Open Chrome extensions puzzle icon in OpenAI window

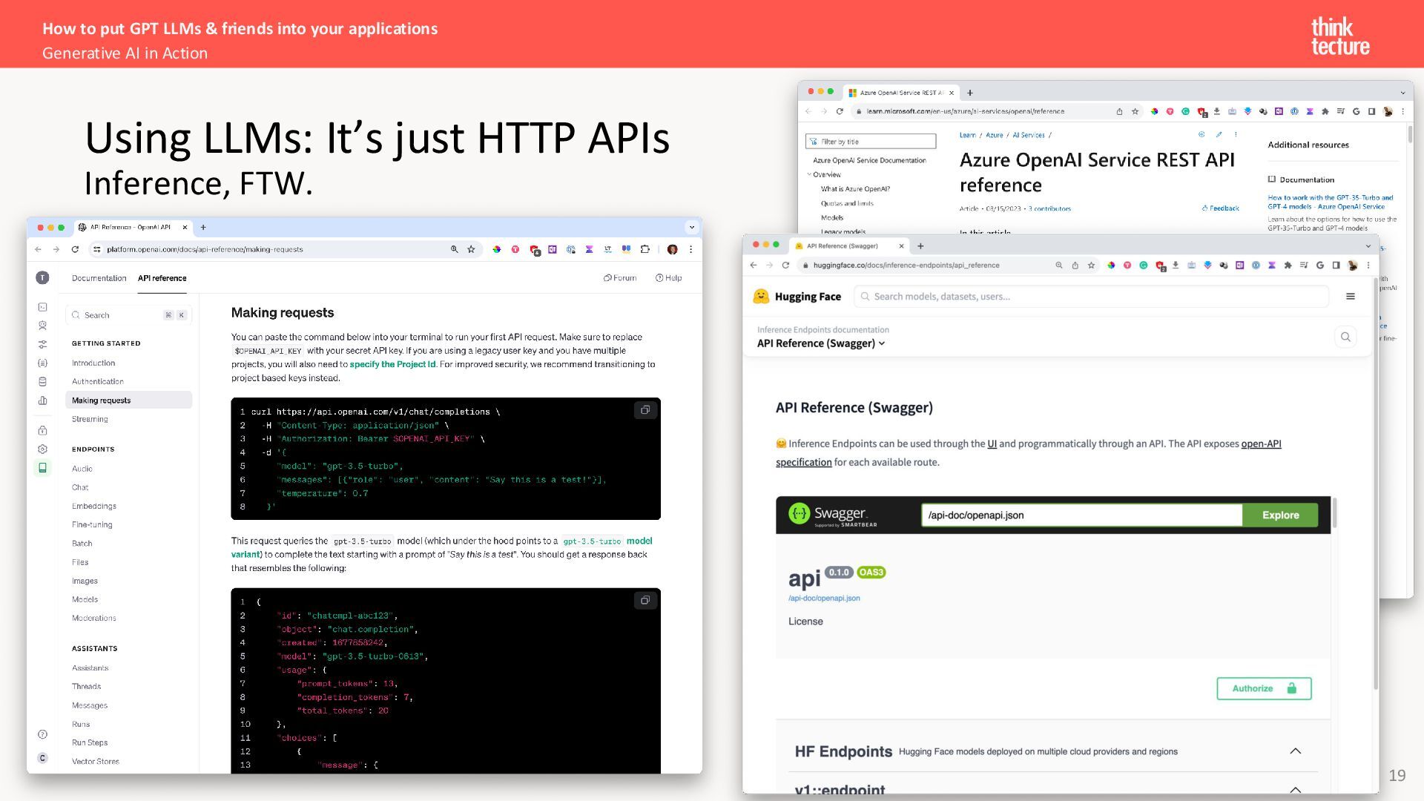point(645,249)
